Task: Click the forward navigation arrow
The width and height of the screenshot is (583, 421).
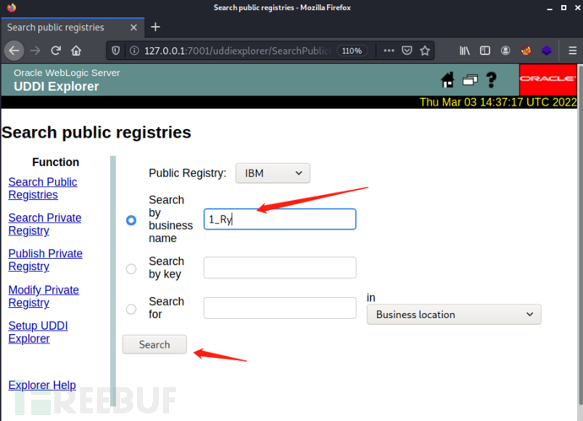Action: pos(35,51)
